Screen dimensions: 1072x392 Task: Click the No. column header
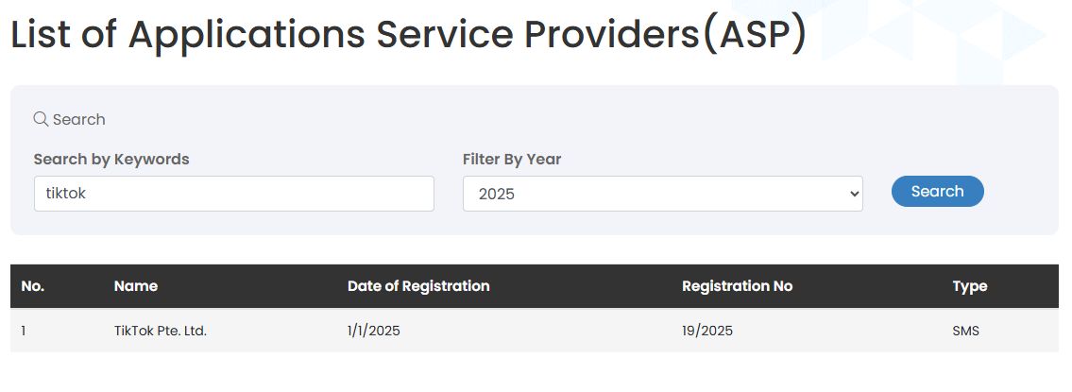33,286
